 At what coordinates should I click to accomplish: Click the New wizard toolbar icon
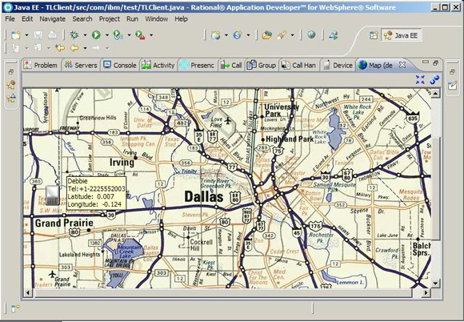(x=15, y=35)
